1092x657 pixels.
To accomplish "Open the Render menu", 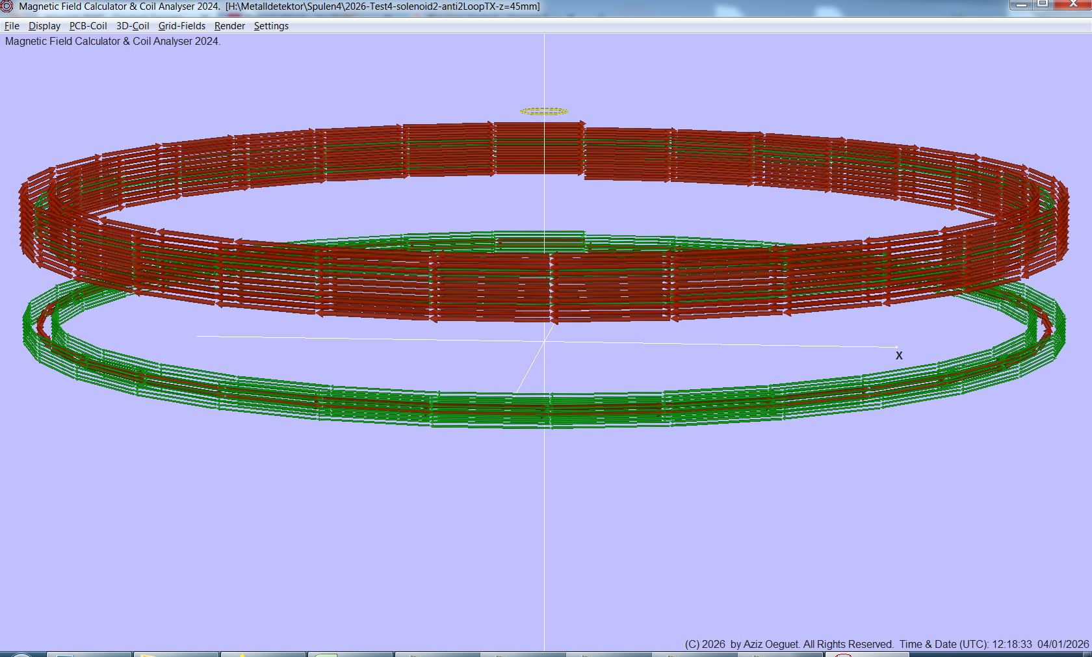I will point(229,26).
